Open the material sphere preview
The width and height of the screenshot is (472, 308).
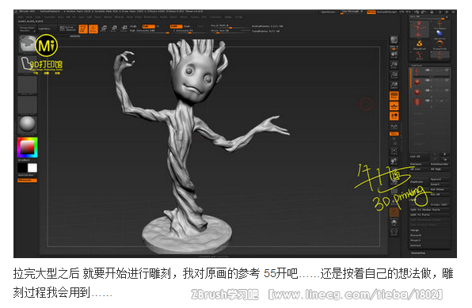click(28, 124)
